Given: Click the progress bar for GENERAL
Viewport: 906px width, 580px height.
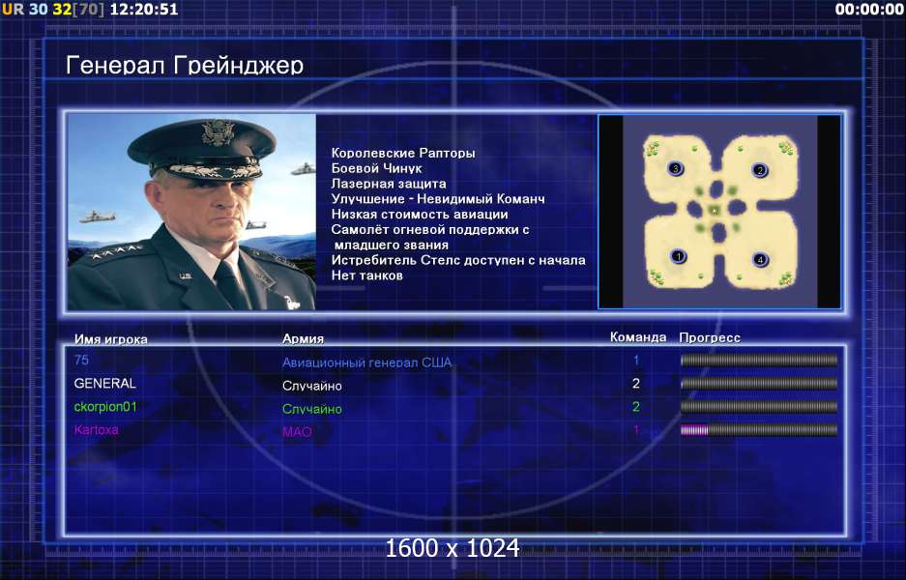Looking at the screenshot, I should click(x=759, y=384).
